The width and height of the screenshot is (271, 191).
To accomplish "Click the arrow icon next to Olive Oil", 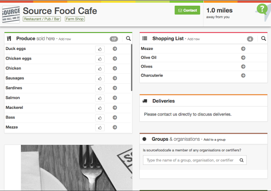I will (x=243, y=57).
